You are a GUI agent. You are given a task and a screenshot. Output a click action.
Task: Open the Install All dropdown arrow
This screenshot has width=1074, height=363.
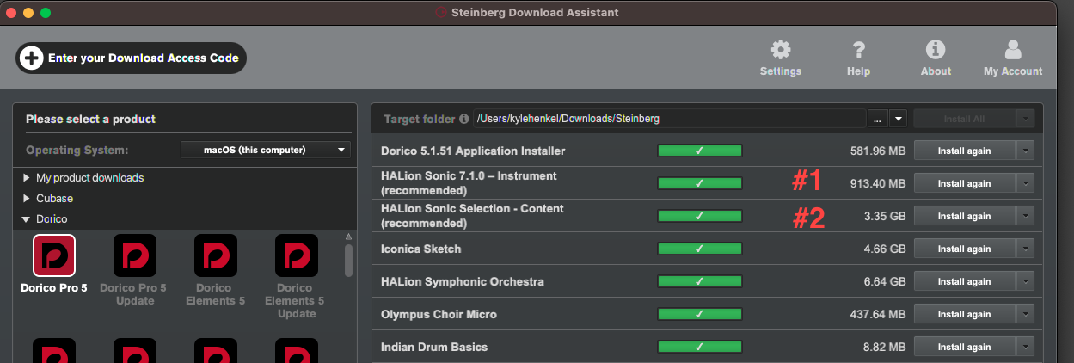pyautogui.click(x=1025, y=119)
